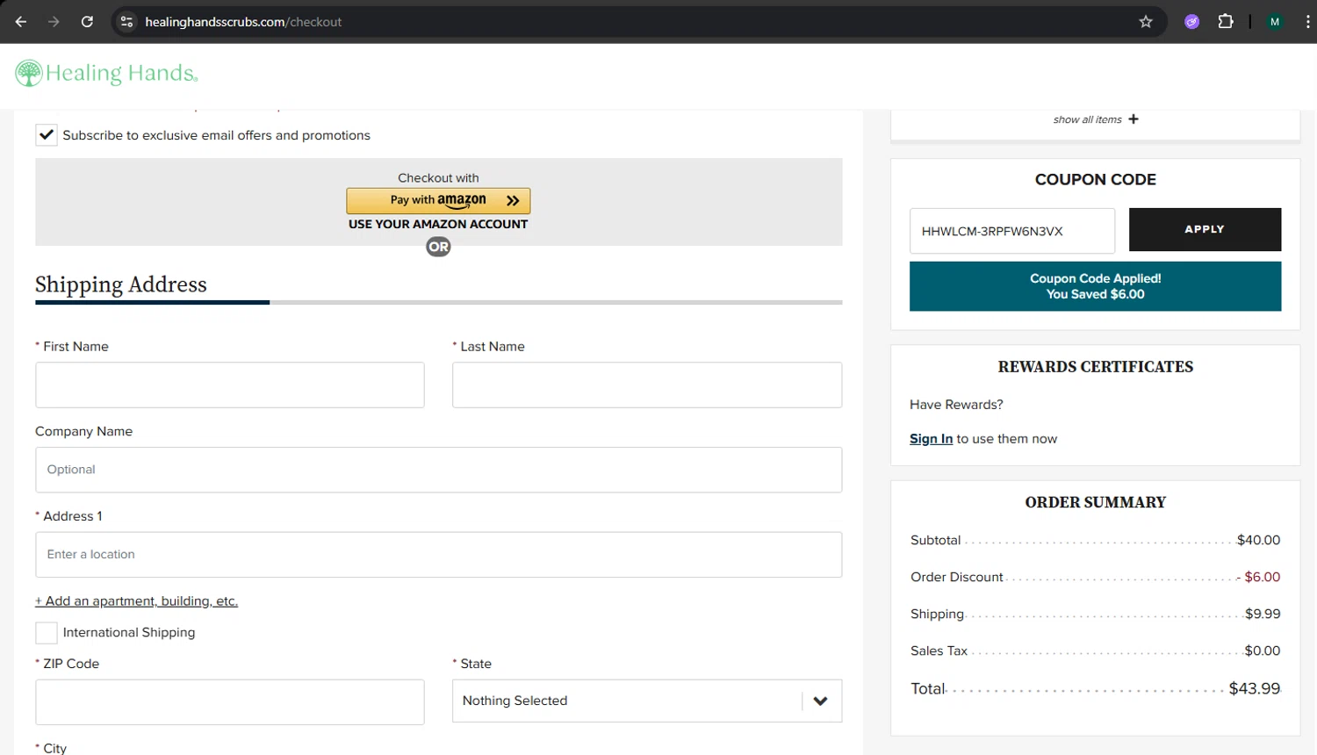The image size is (1317, 755).
Task: Click the browser back arrow
Action: pyautogui.click(x=21, y=22)
